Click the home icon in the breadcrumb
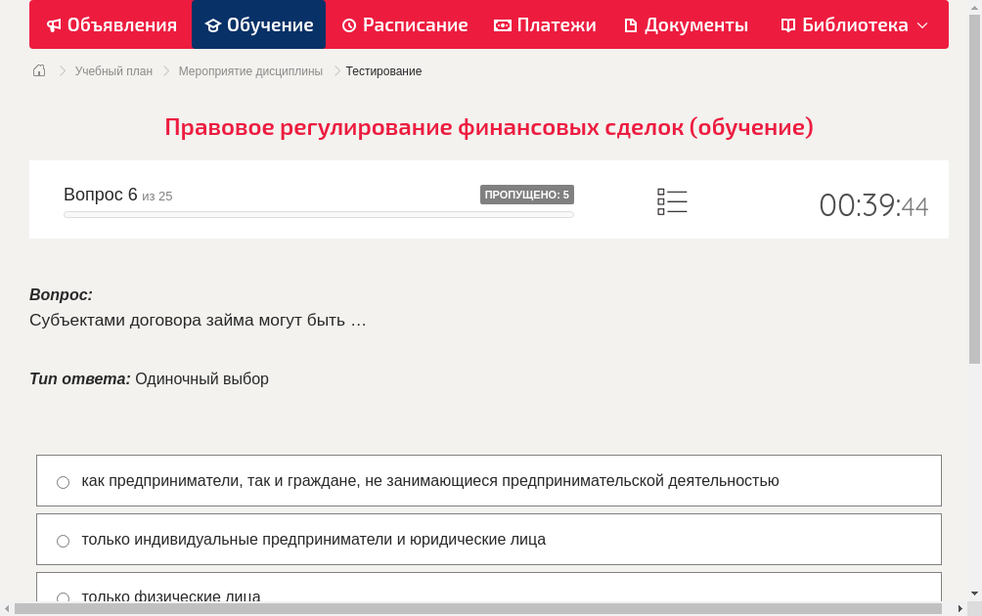Image resolution: width=982 pixels, height=616 pixels. click(38, 69)
